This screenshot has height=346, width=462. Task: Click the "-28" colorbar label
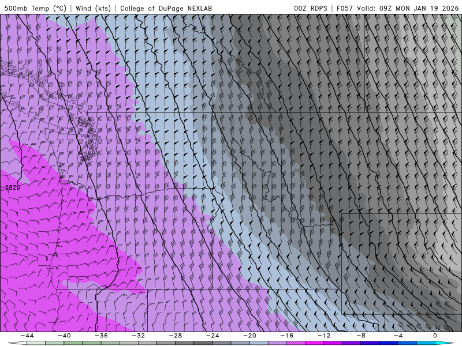tap(176, 336)
